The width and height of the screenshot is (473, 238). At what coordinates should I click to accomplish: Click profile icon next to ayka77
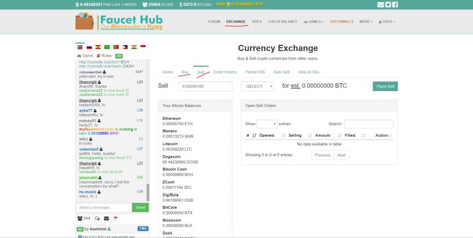click(x=95, y=110)
